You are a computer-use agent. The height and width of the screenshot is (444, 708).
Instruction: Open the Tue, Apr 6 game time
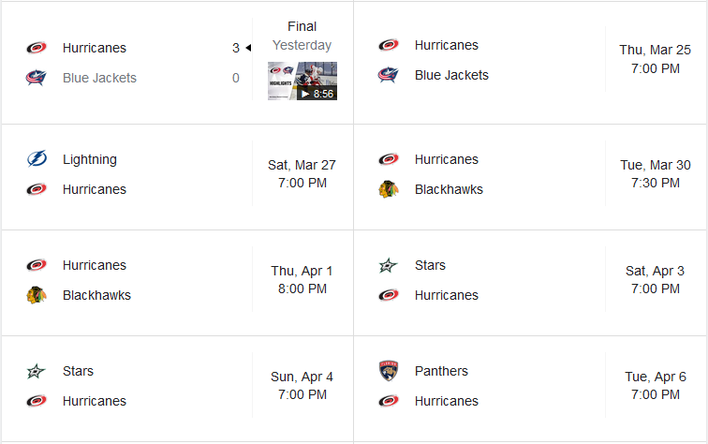pos(656,385)
